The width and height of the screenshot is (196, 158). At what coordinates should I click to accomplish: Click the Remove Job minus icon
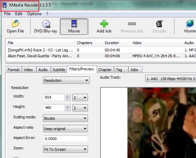pos(132,24)
